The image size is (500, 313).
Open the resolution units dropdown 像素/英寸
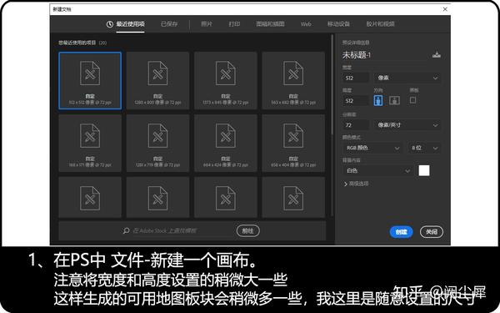click(x=407, y=125)
